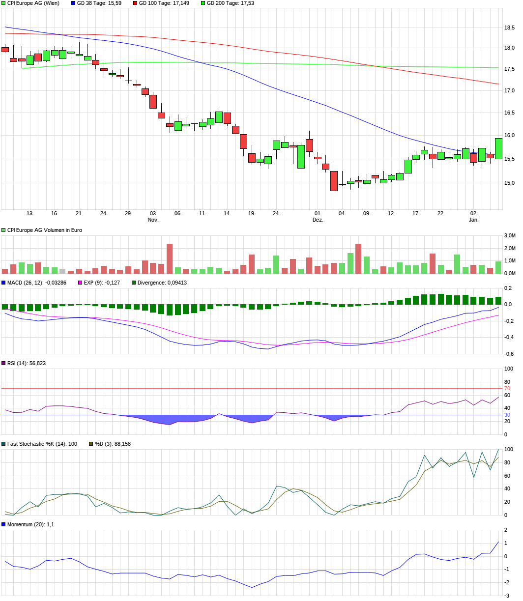Select the GD 38 Tage blue legend icon
Screen dimensions: 523x601
point(73,4)
